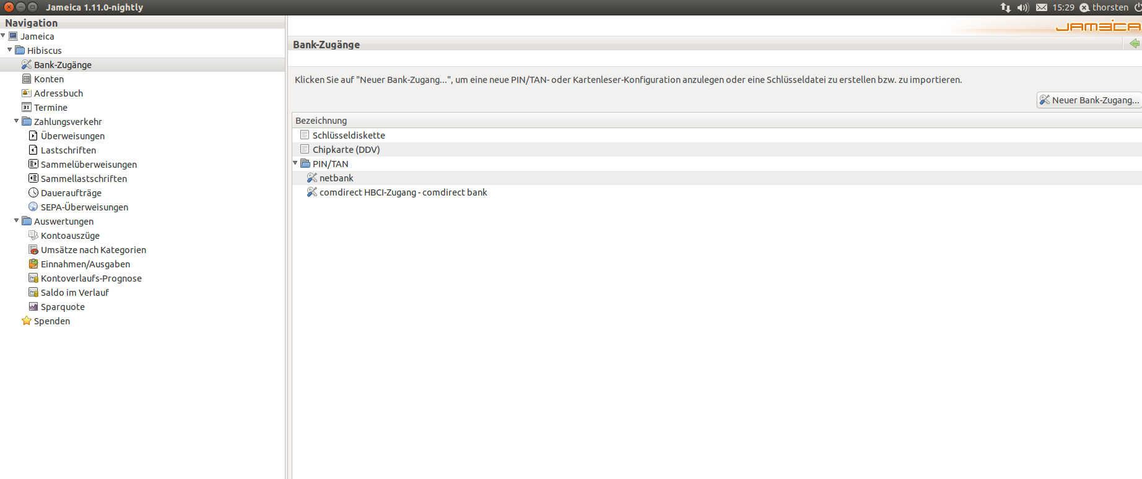The width and height of the screenshot is (1142, 479).
Task: Click the Chipkarte (DDV) document icon
Action: [305, 149]
